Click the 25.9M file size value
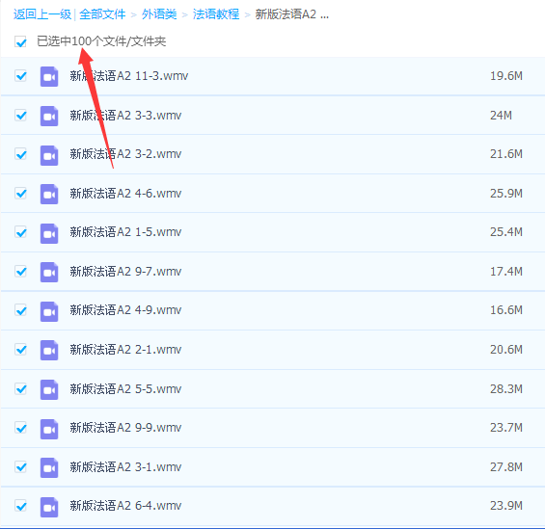Viewport: 545px width, 529px height. (506, 194)
